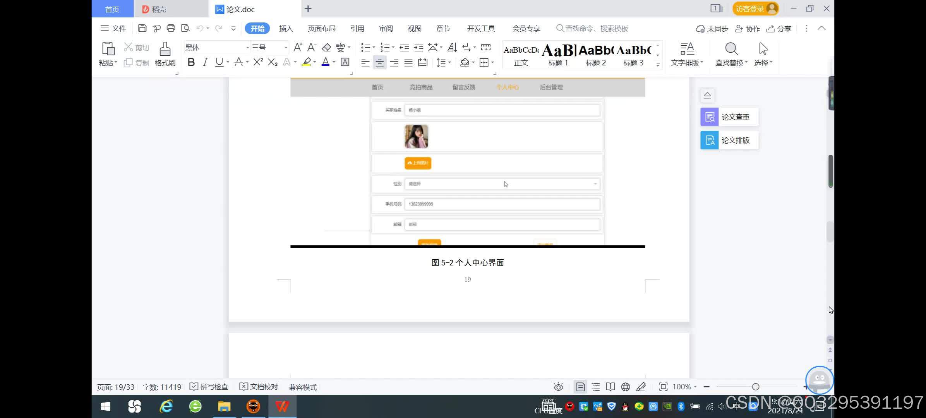Click 分享 share button
Screen dimensions: 926x418
[779, 28]
